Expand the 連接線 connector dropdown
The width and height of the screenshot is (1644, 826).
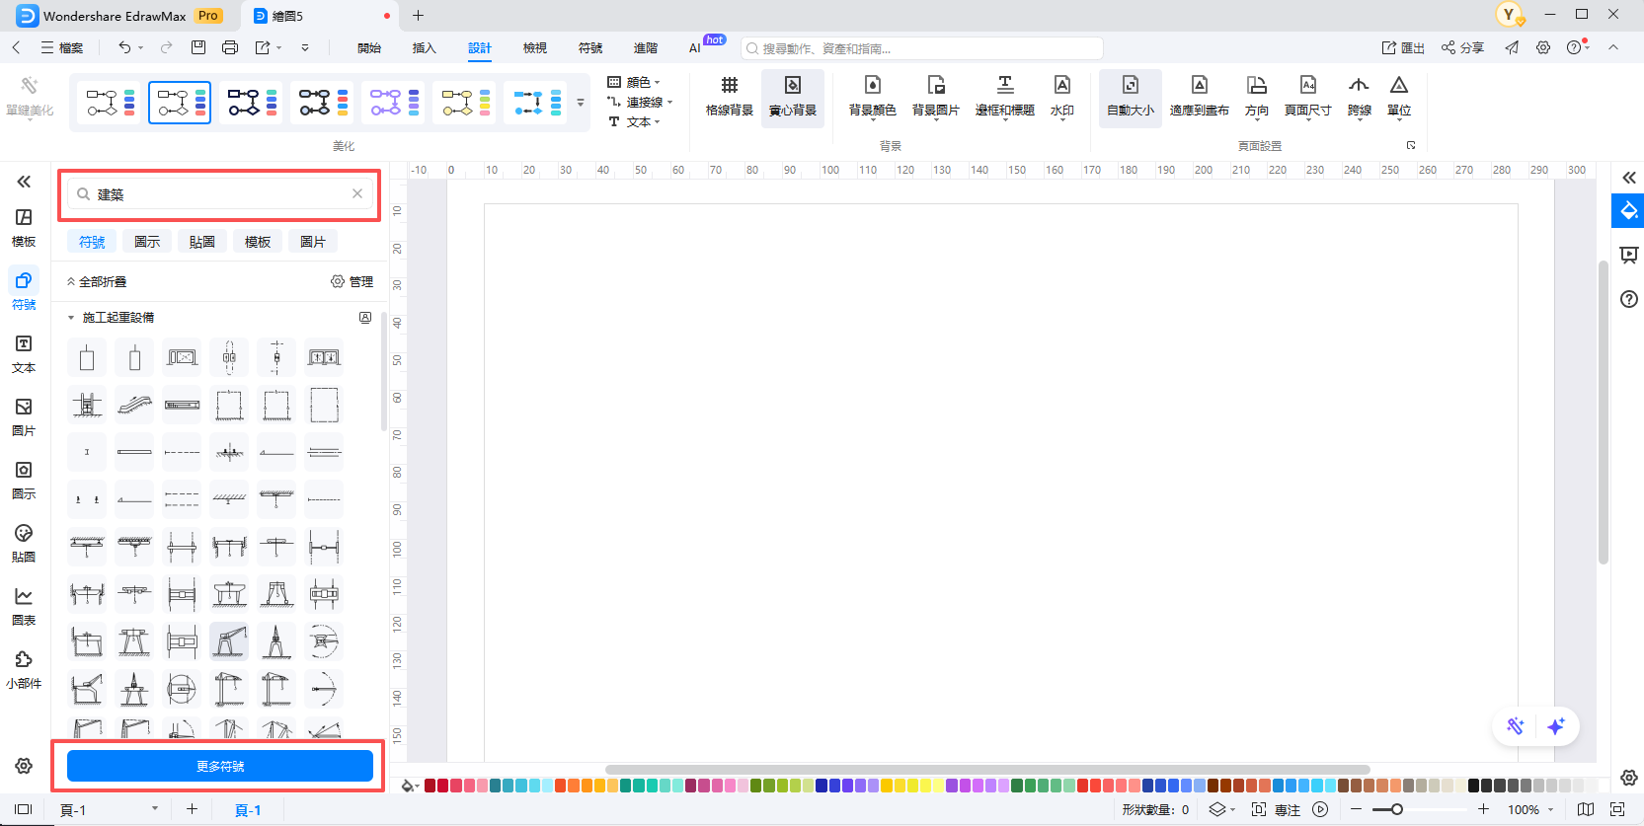tap(641, 102)
